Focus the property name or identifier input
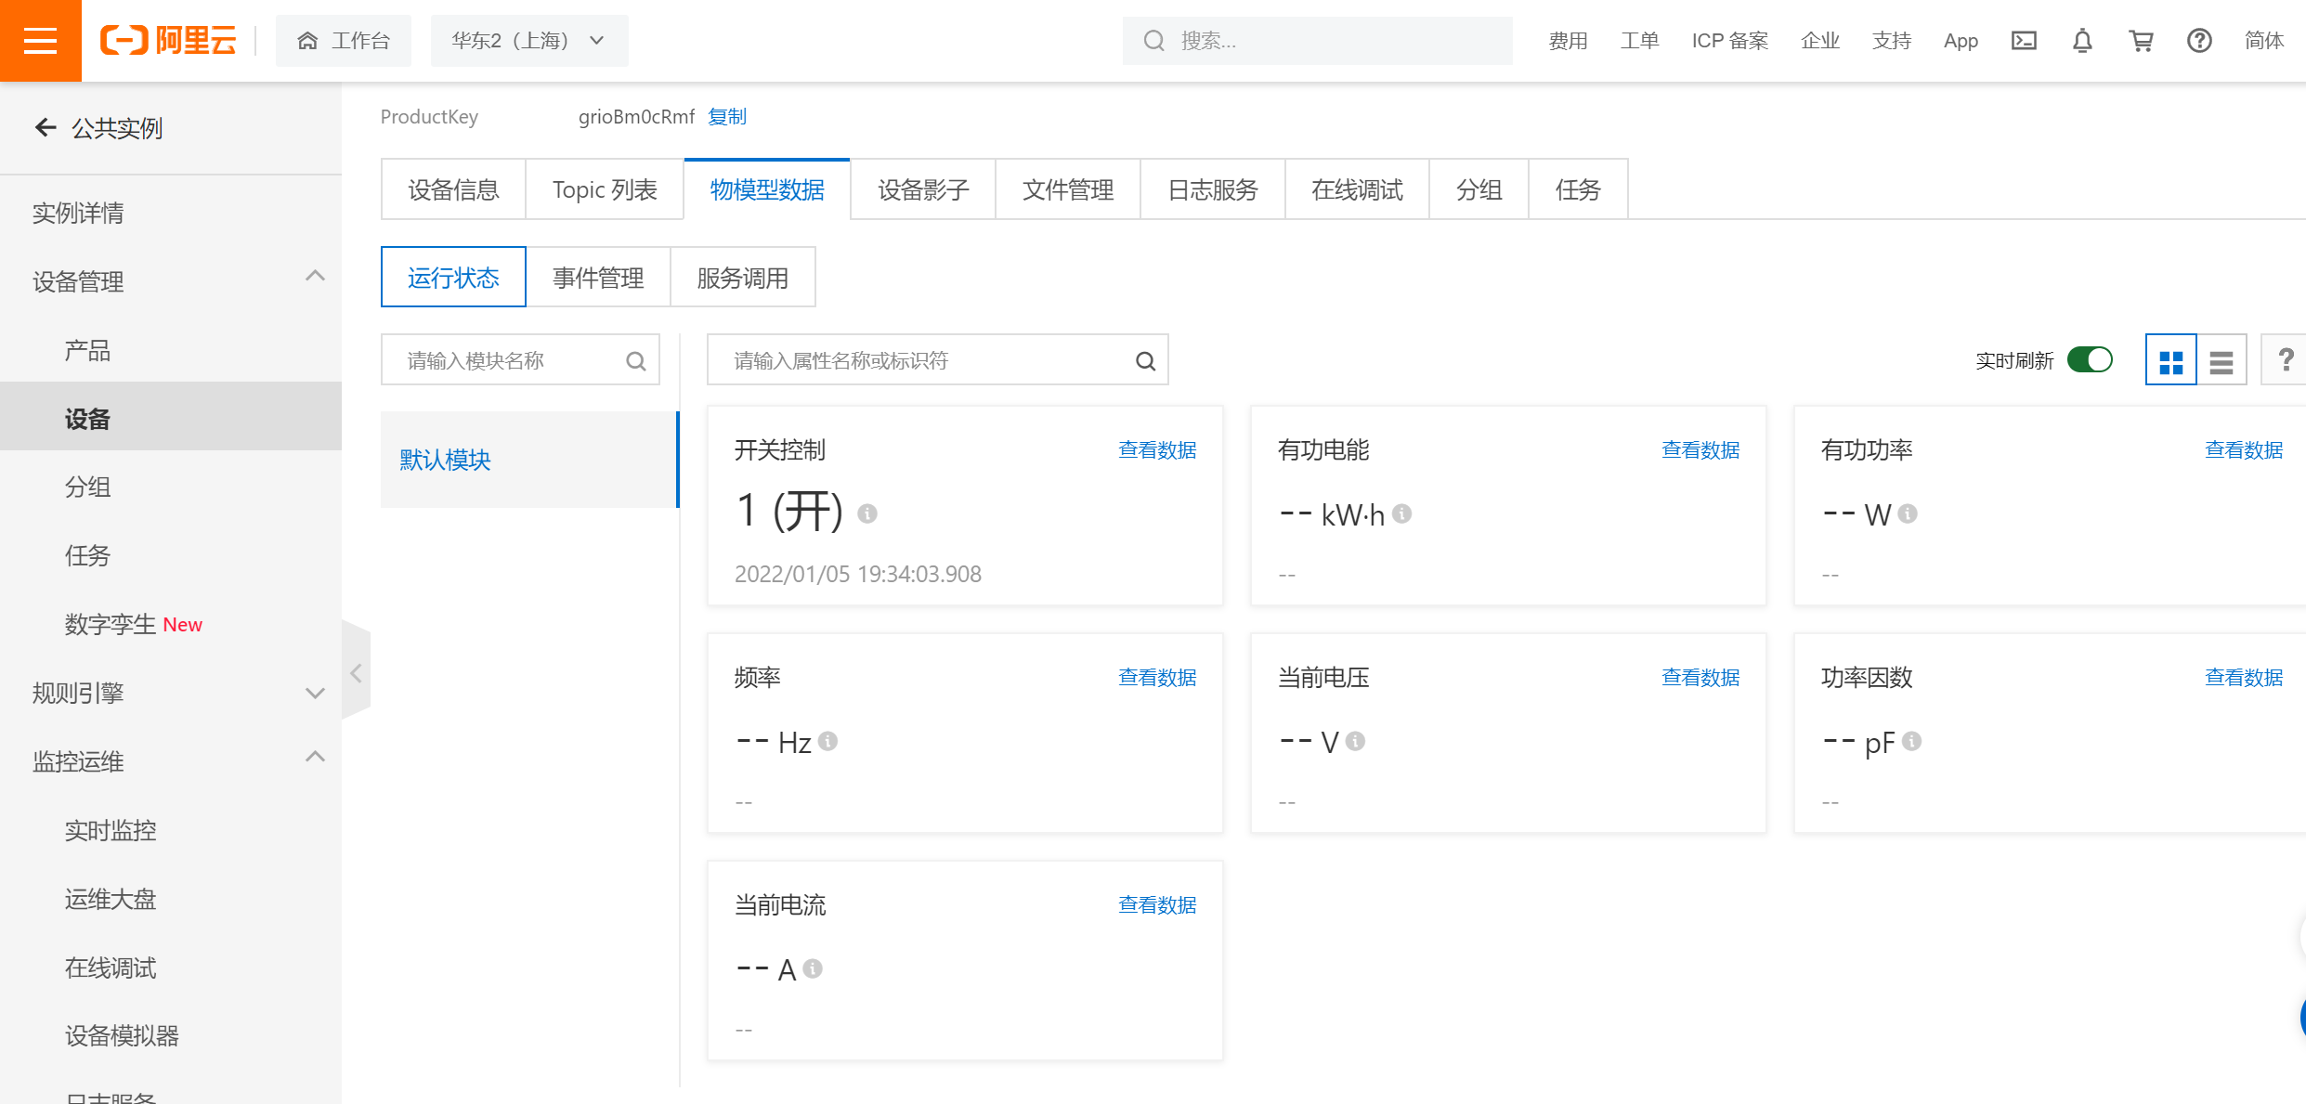Viewport: 2306px width, 1104px height. (x=937, y=360)
